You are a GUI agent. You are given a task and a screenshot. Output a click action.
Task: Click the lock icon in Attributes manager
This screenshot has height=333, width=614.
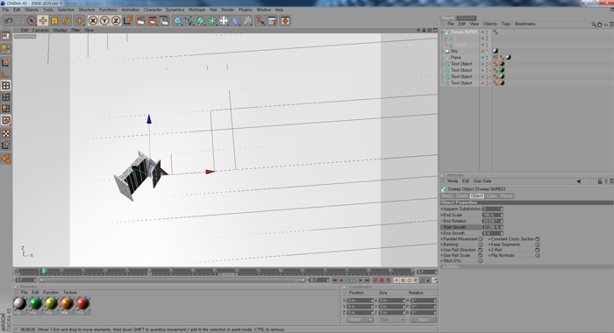pyautogui.click(x=599, y=181)
